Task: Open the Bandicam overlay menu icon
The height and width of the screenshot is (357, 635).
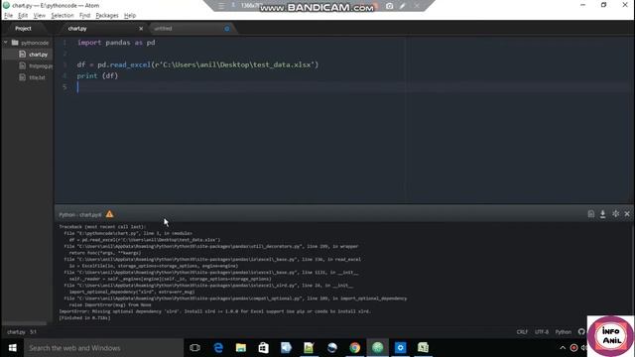Action: (x=221, y=6)
